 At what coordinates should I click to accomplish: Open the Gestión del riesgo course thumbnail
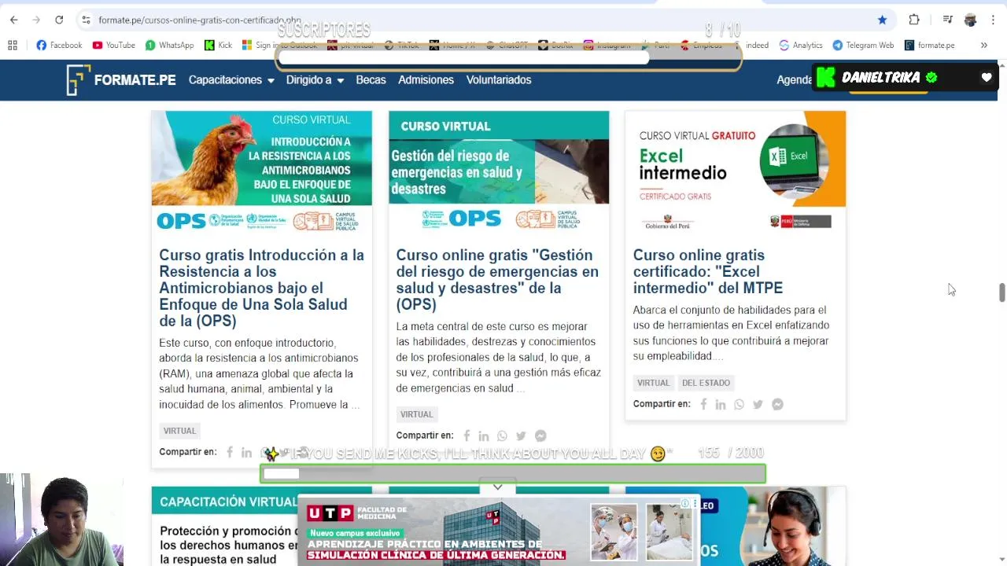click(499, 172)
